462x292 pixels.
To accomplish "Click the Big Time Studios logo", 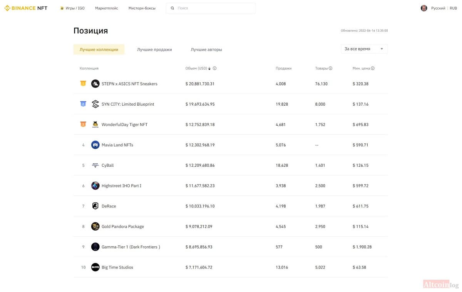I will 95,267.
